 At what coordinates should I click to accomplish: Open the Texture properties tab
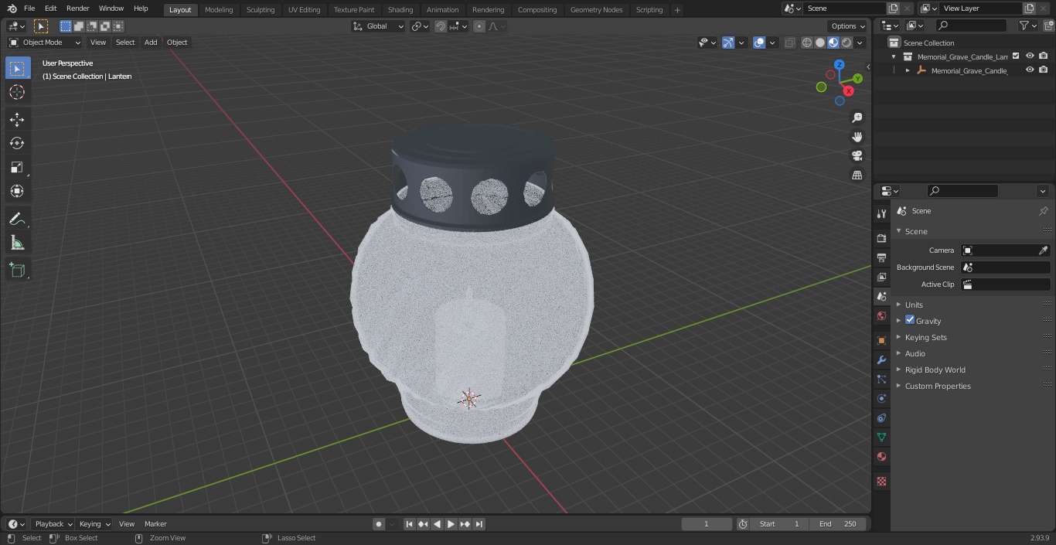(881, 481)
